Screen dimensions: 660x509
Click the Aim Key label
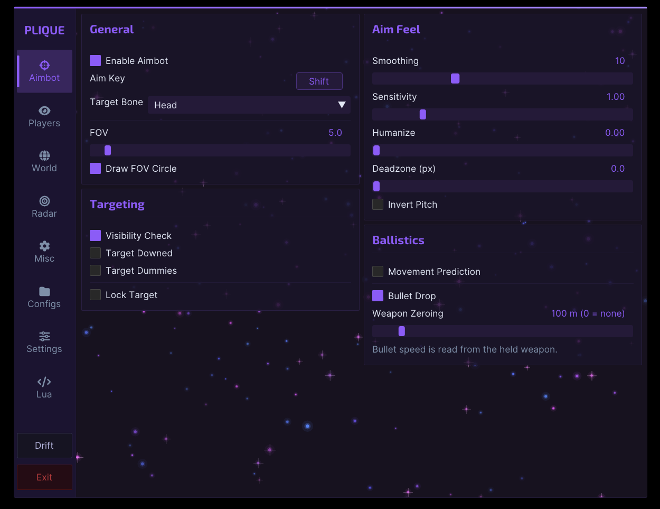[107, 78]
